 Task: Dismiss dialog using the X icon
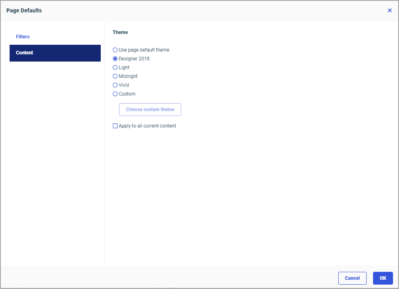390,10
